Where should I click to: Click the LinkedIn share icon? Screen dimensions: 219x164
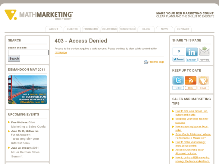(x=192, y=52)
